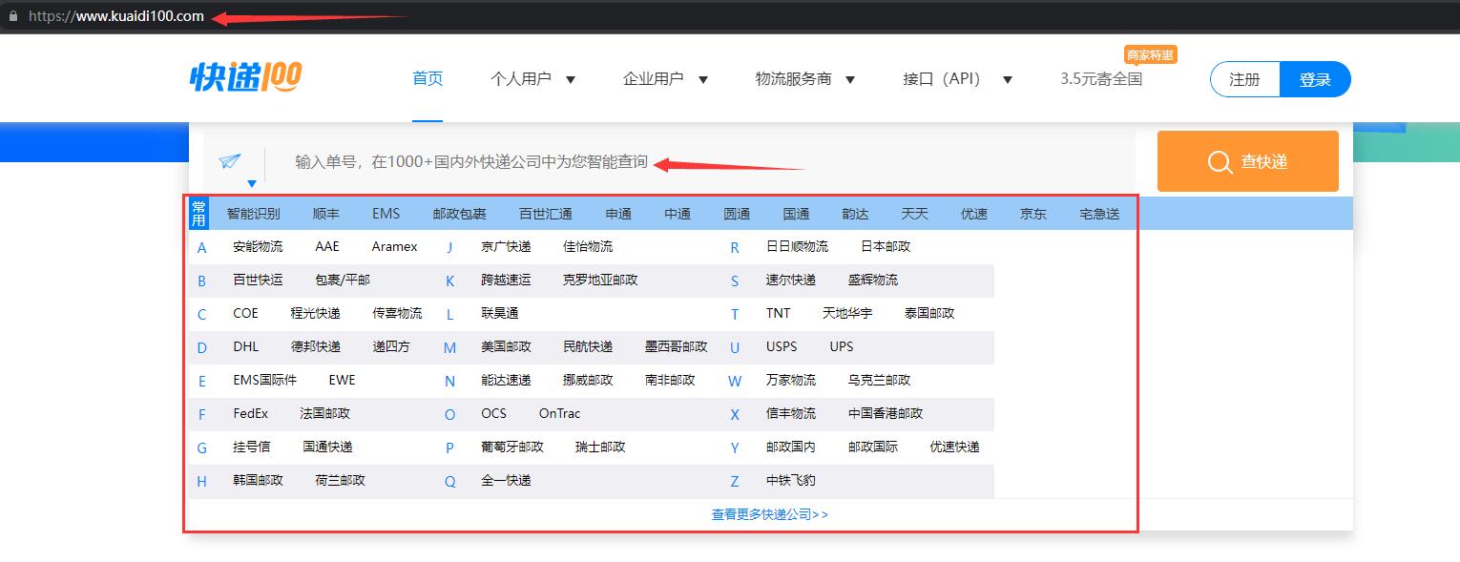Choose 申通 courier
Viewport: 1460px width, 562px height.
(x=618, y=214)
